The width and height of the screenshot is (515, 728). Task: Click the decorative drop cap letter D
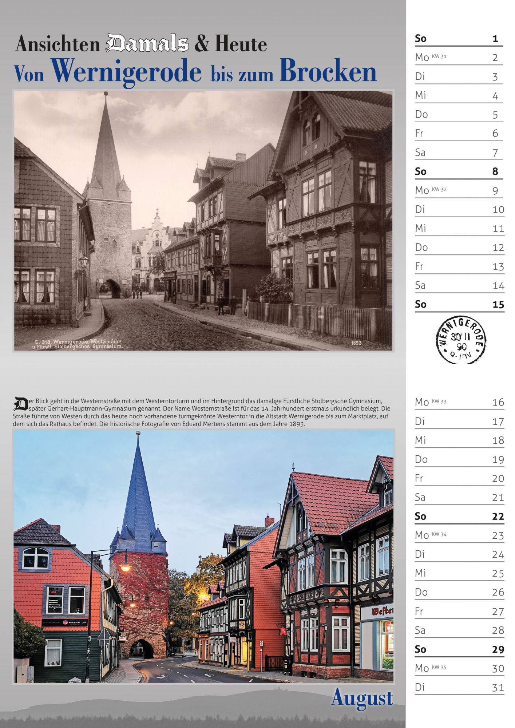[20, 404]
